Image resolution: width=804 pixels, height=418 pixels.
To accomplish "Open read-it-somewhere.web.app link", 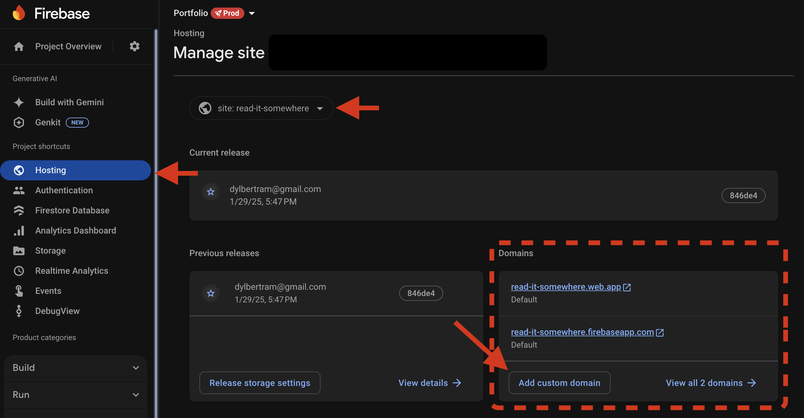I will 566,287.
